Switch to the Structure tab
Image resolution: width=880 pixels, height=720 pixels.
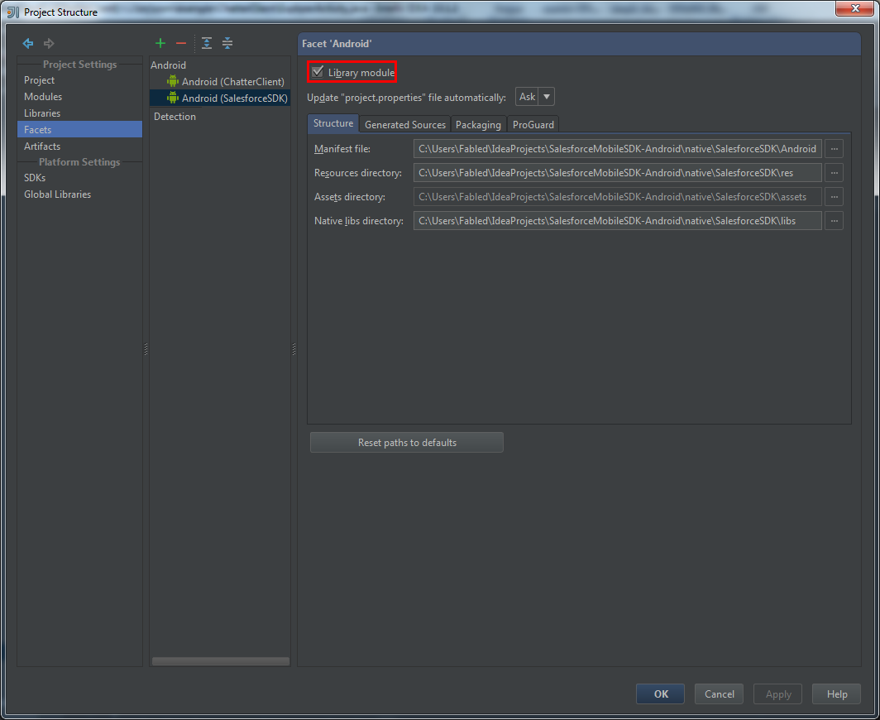coord(333,123)
